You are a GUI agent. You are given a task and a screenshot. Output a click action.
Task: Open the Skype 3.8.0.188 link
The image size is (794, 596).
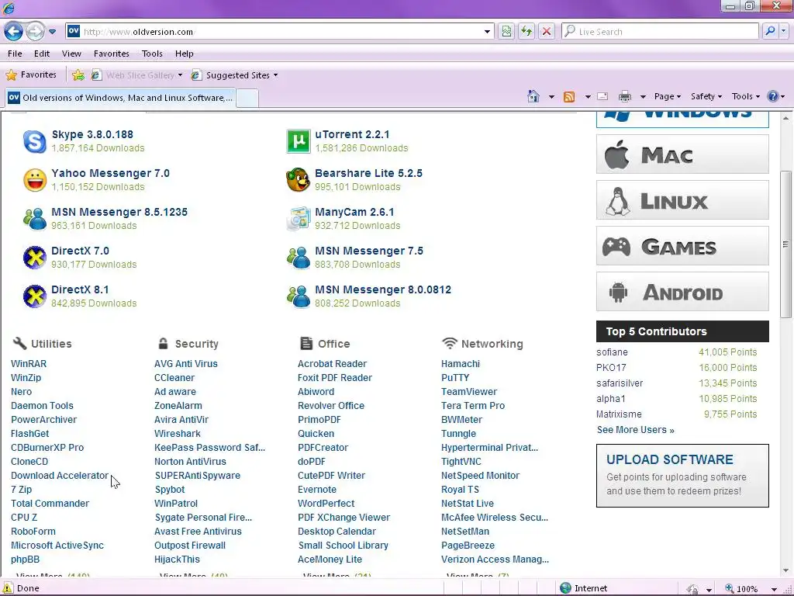click(92, 134)
